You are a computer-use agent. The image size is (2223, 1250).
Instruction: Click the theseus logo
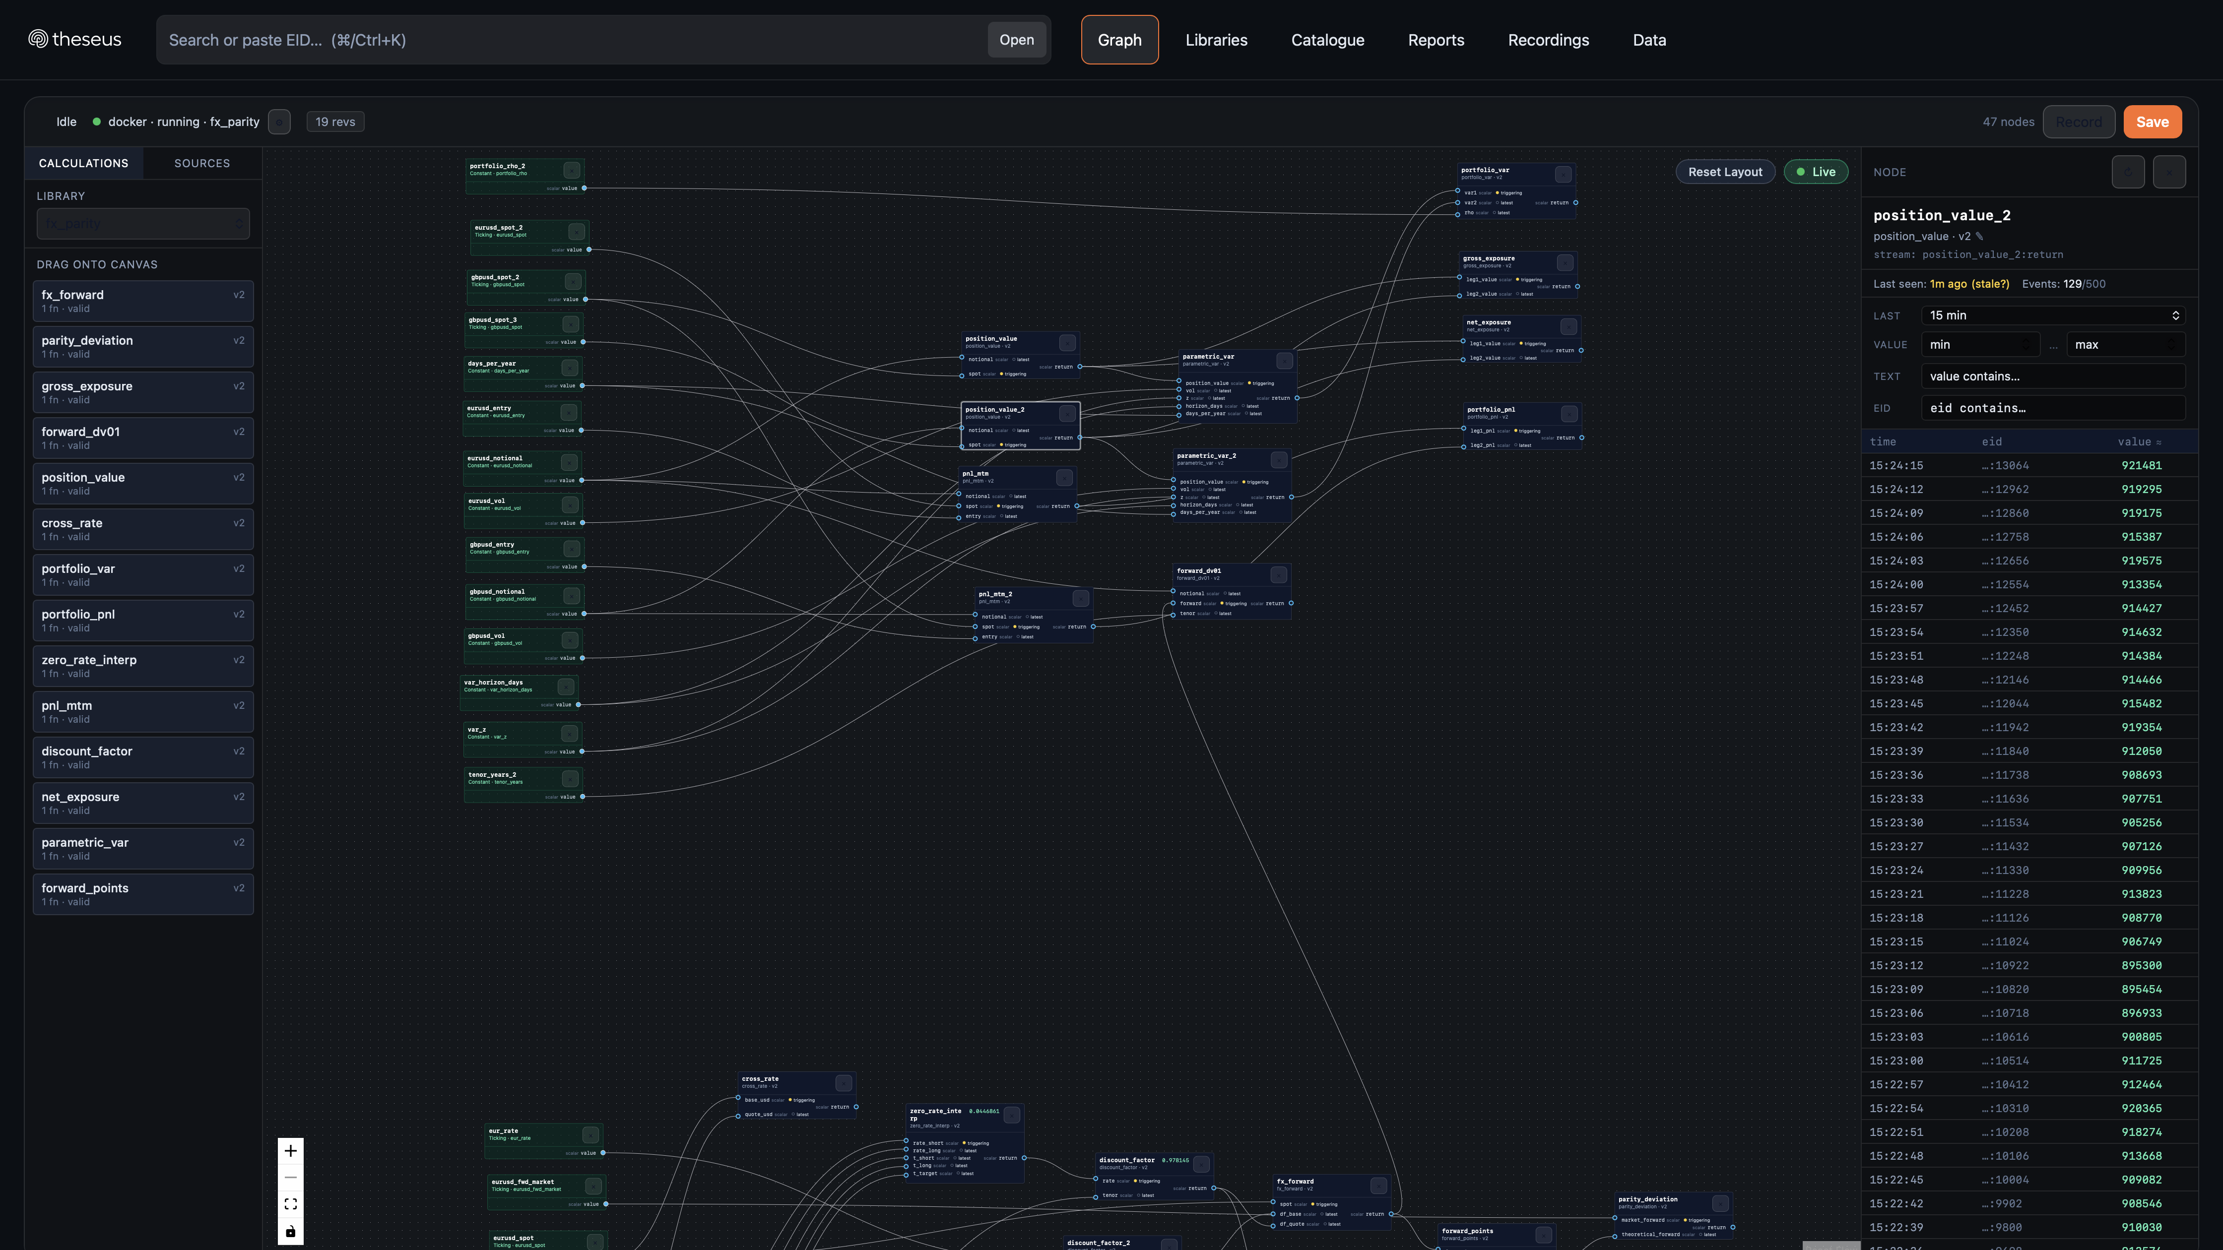(x=75, y=40)
